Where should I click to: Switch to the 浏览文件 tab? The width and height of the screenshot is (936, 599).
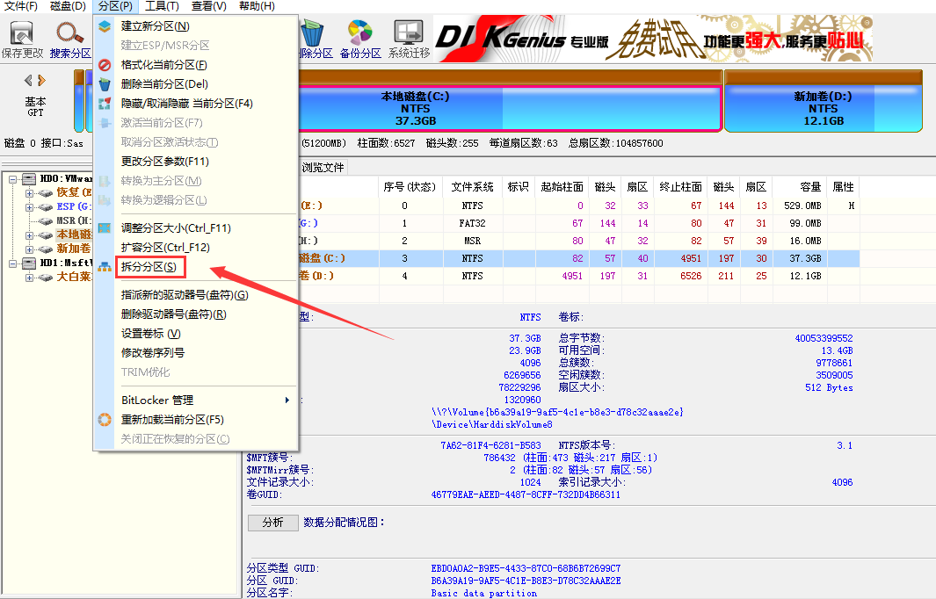tap(323, 168)
